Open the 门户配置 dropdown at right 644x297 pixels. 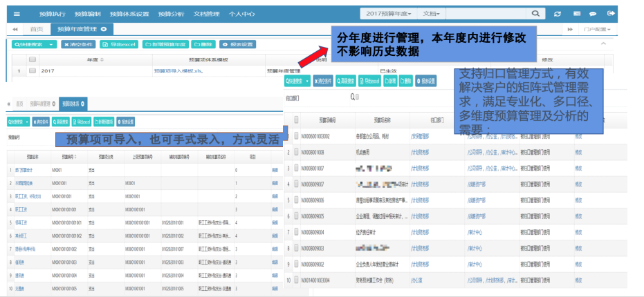point(596,29)
